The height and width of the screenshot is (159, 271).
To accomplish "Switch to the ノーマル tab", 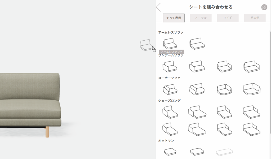I will tap(201, 18).
